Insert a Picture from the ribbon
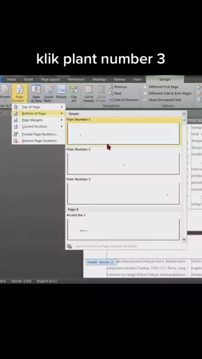This screenshot has height=359, width=202. coord(61,92)
